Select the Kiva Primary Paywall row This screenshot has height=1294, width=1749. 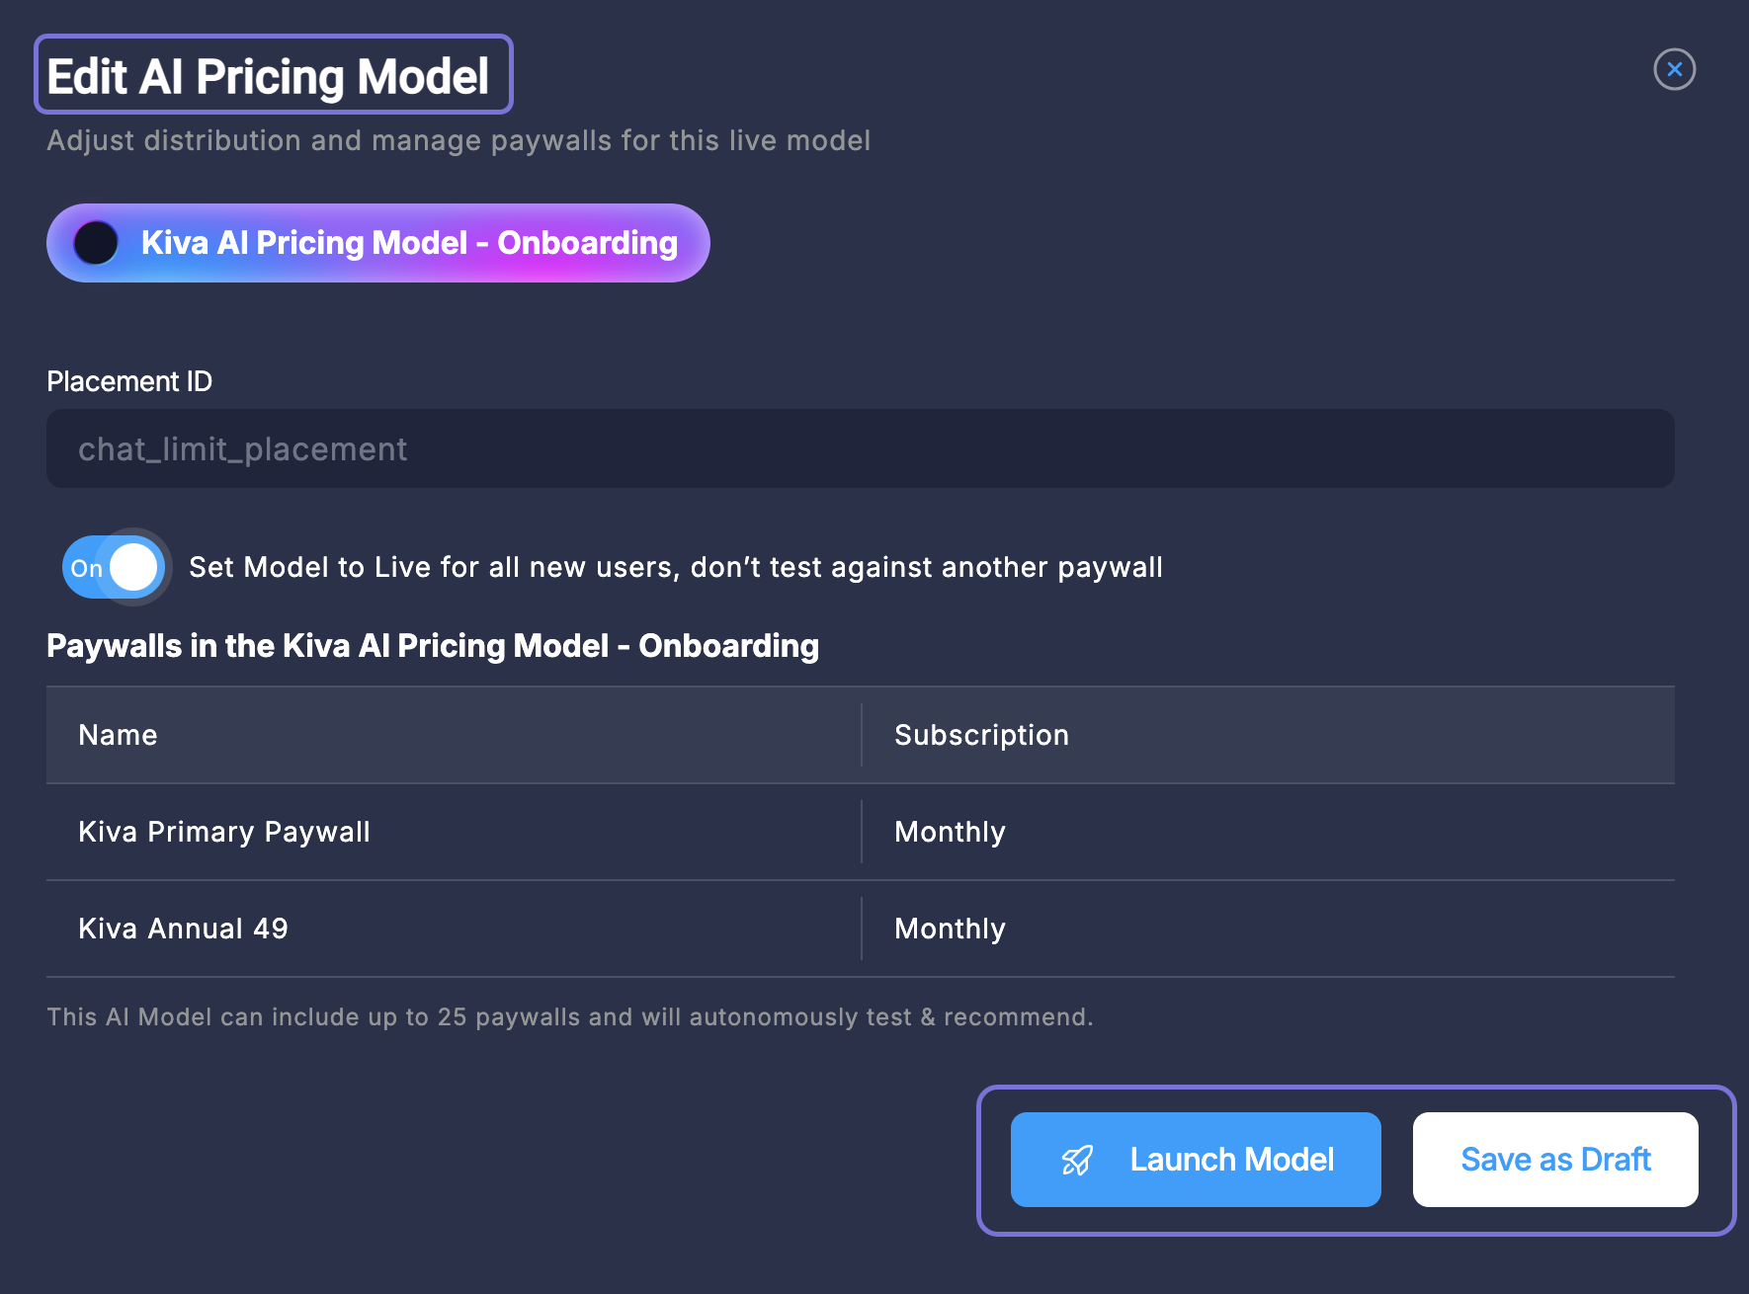click(224, 832)
